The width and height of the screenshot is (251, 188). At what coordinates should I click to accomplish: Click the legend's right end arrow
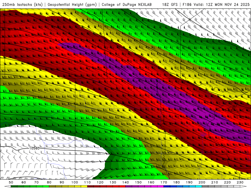[x=243, y=186]
